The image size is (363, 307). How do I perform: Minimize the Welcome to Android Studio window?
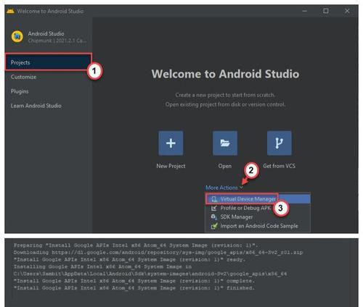coord(305,11)
